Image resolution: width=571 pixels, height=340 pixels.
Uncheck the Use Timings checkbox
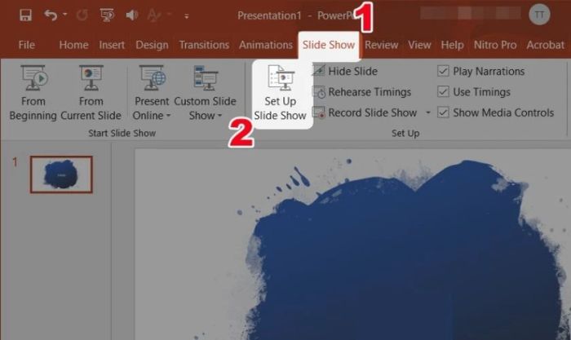point(443,91)
